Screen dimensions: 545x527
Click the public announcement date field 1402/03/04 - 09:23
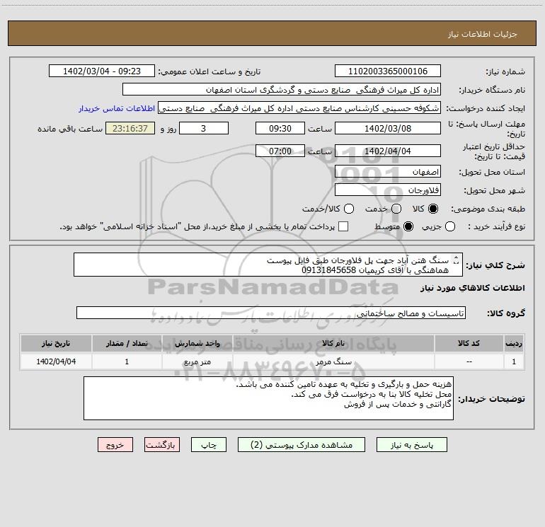coord(102,71)
